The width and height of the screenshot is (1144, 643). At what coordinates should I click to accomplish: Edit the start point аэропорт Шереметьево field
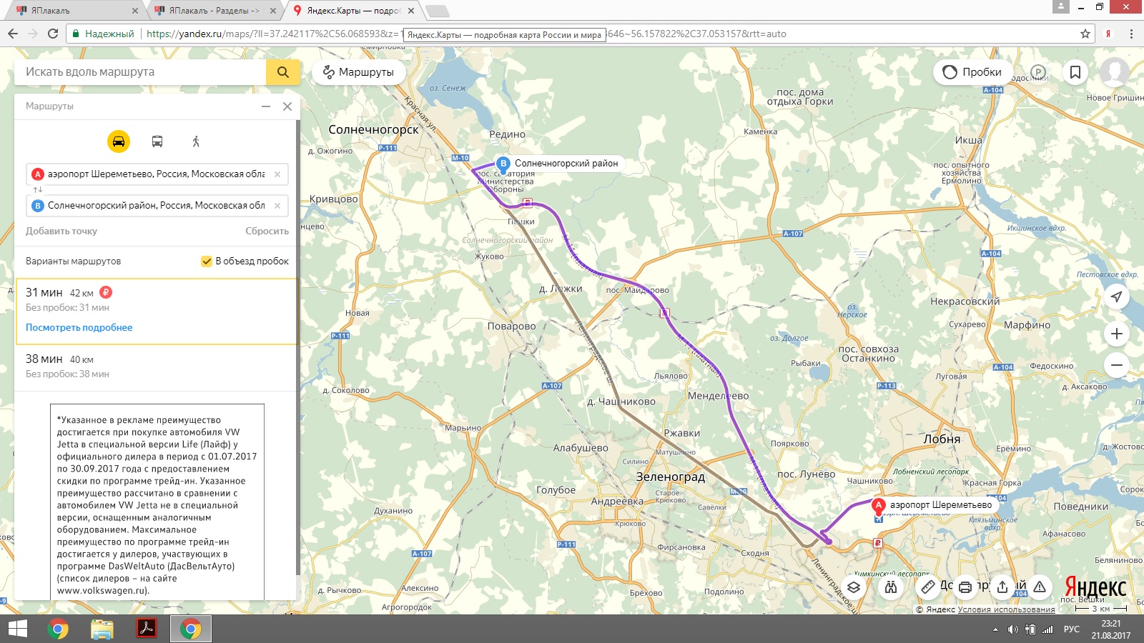[x=157, y=174]
